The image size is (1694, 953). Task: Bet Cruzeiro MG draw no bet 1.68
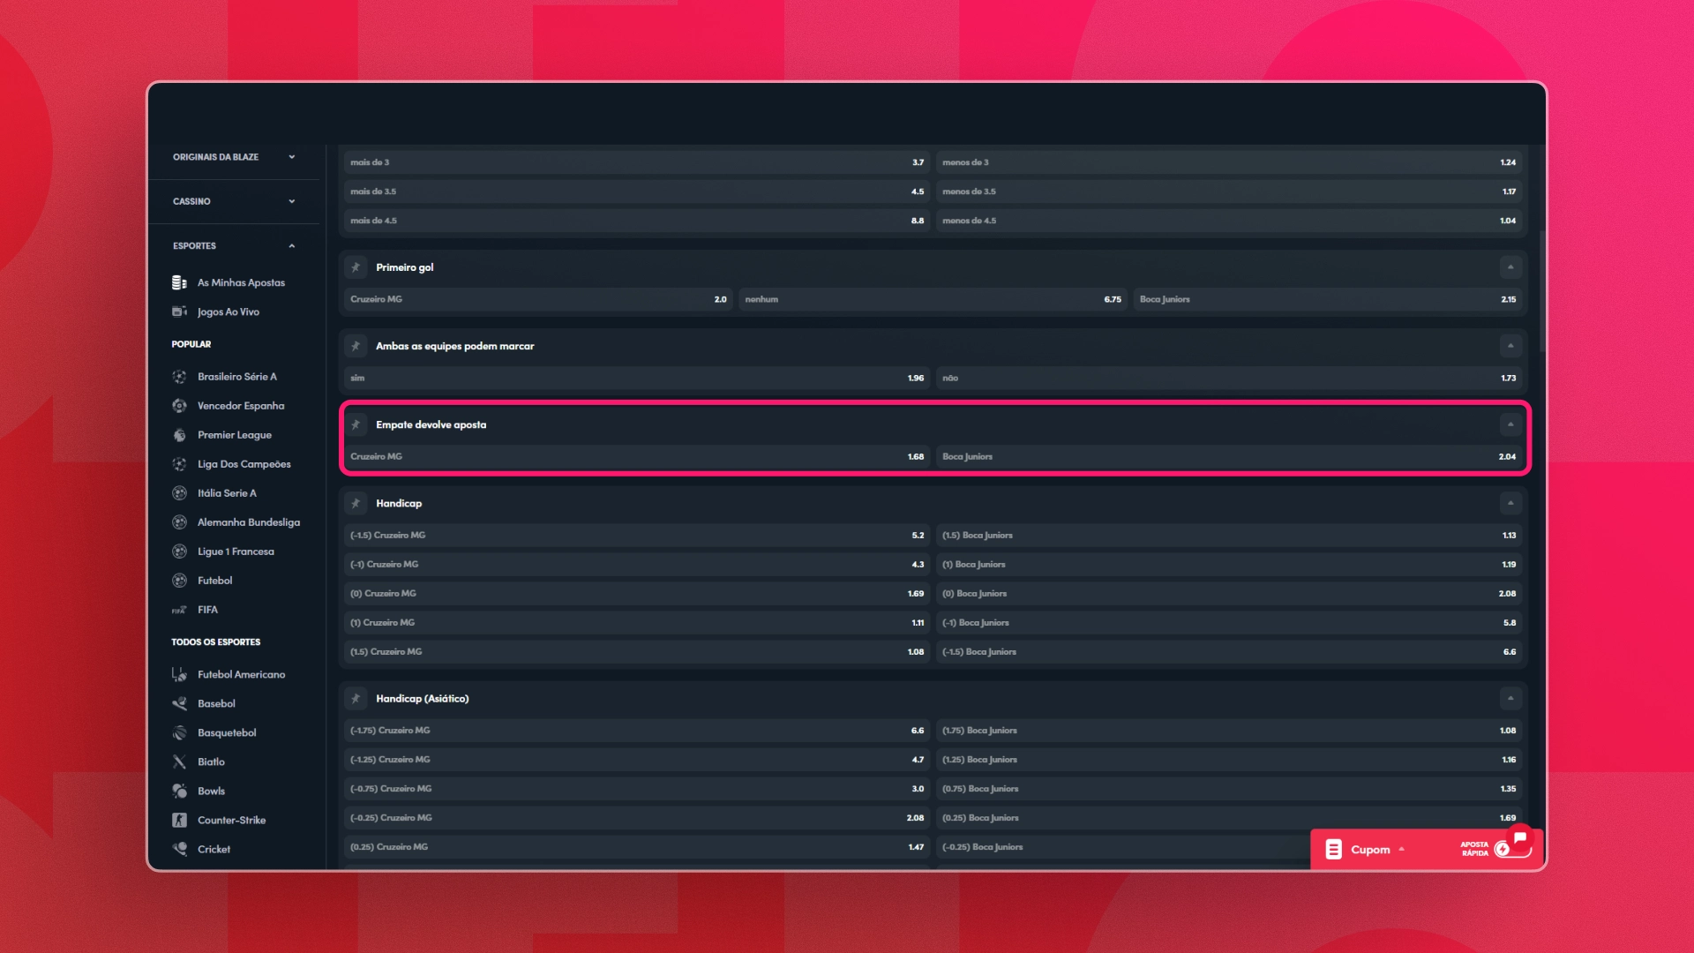[637, 456]
